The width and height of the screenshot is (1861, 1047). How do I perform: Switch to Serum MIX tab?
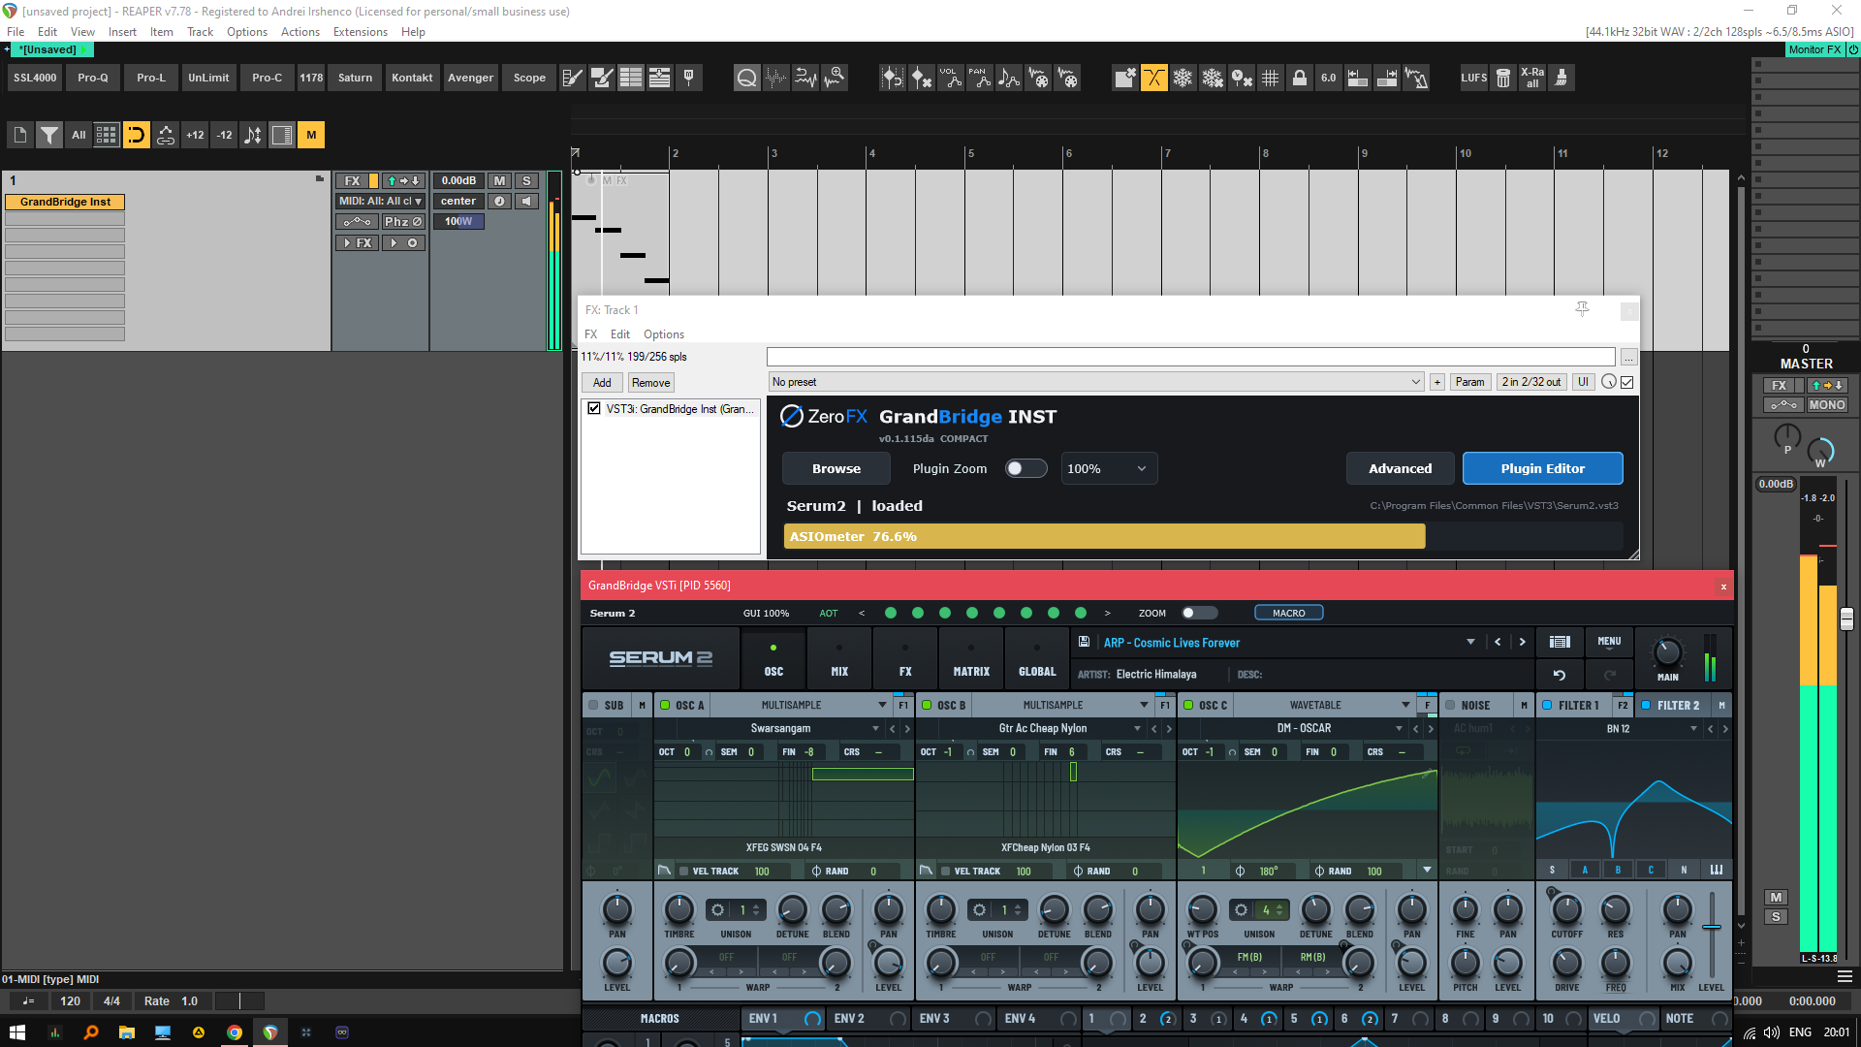pyautogui.click(x=839, y=656)
